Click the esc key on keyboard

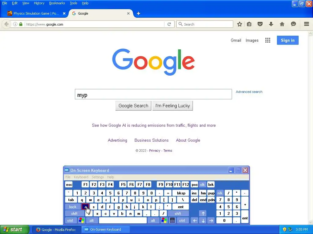(69, 184)
